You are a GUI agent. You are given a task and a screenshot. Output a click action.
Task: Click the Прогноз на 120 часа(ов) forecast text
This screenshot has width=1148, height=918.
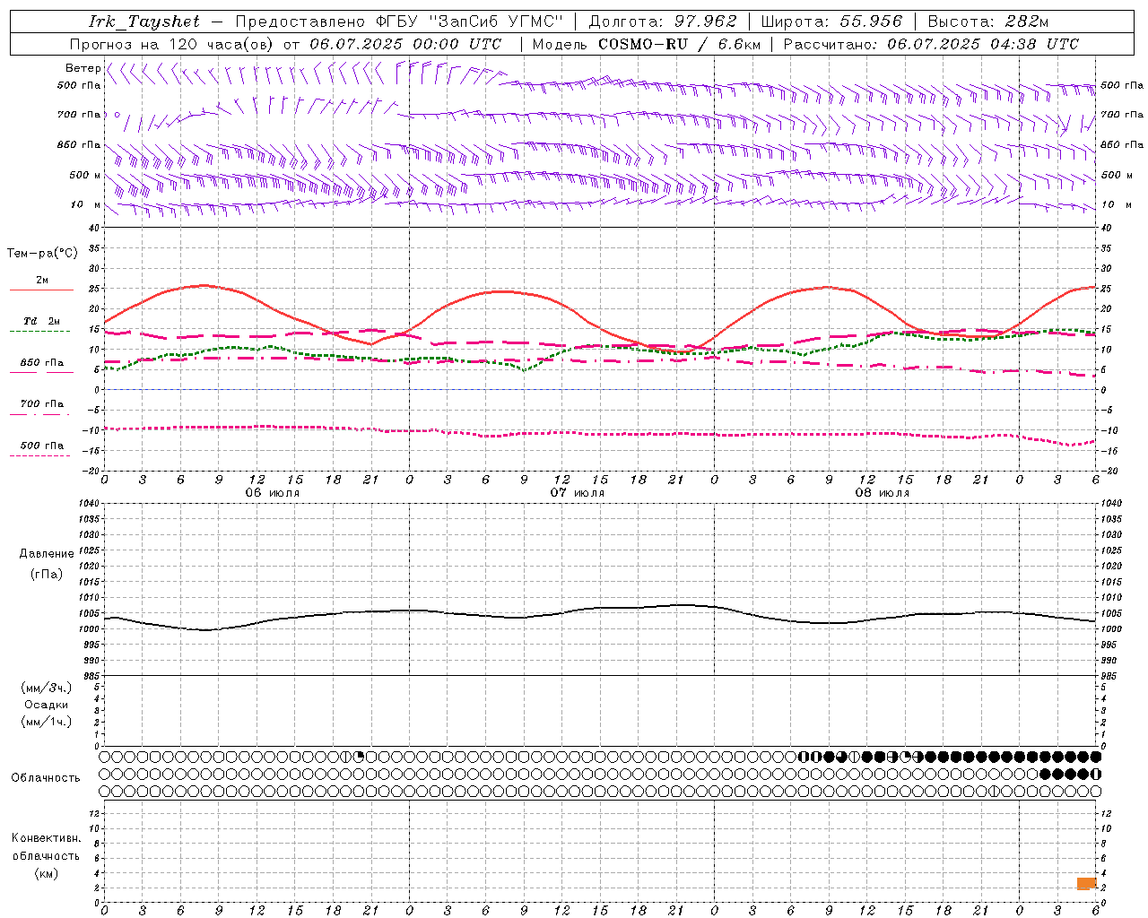point(172,44)
